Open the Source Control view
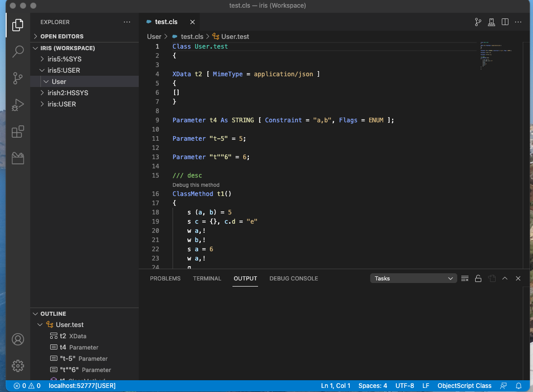The width and height of the screenshot is (533, 392). click(x=18, y=78)
